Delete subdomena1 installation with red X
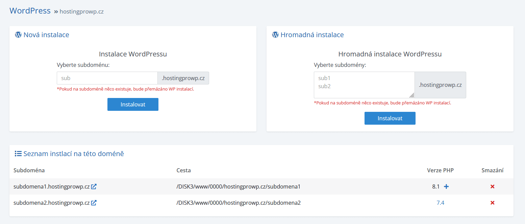 (x=492, y=186)
